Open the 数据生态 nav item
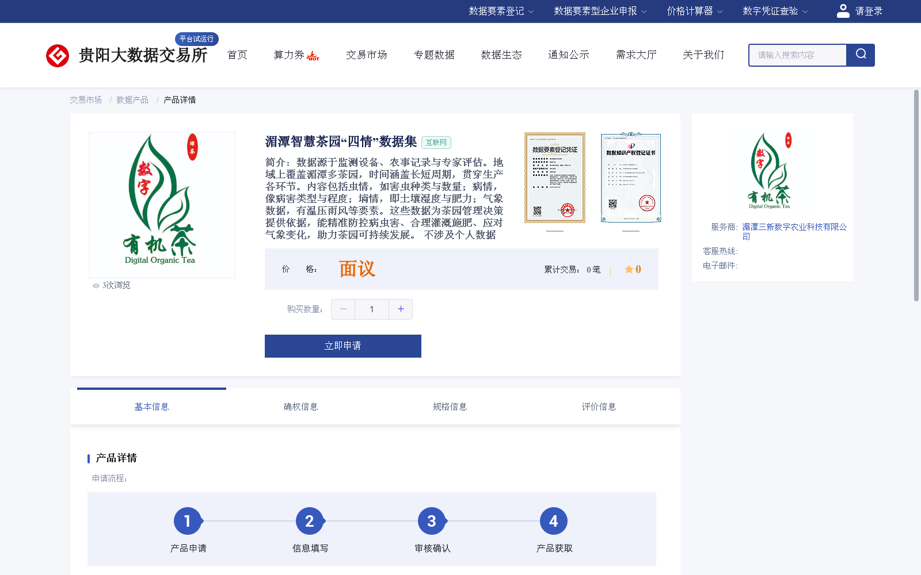921x575 pixels. click(x=501, y=55)
